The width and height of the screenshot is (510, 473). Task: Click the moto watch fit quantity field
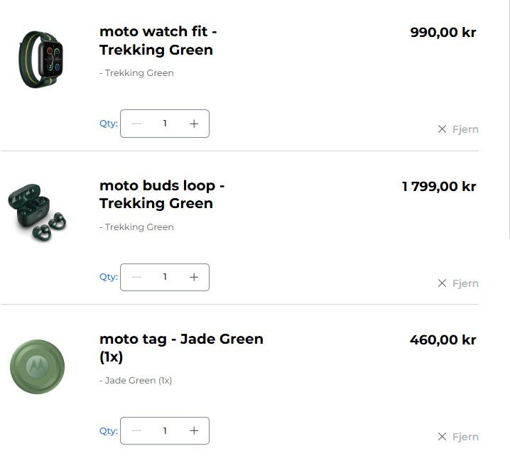[165, 124]
